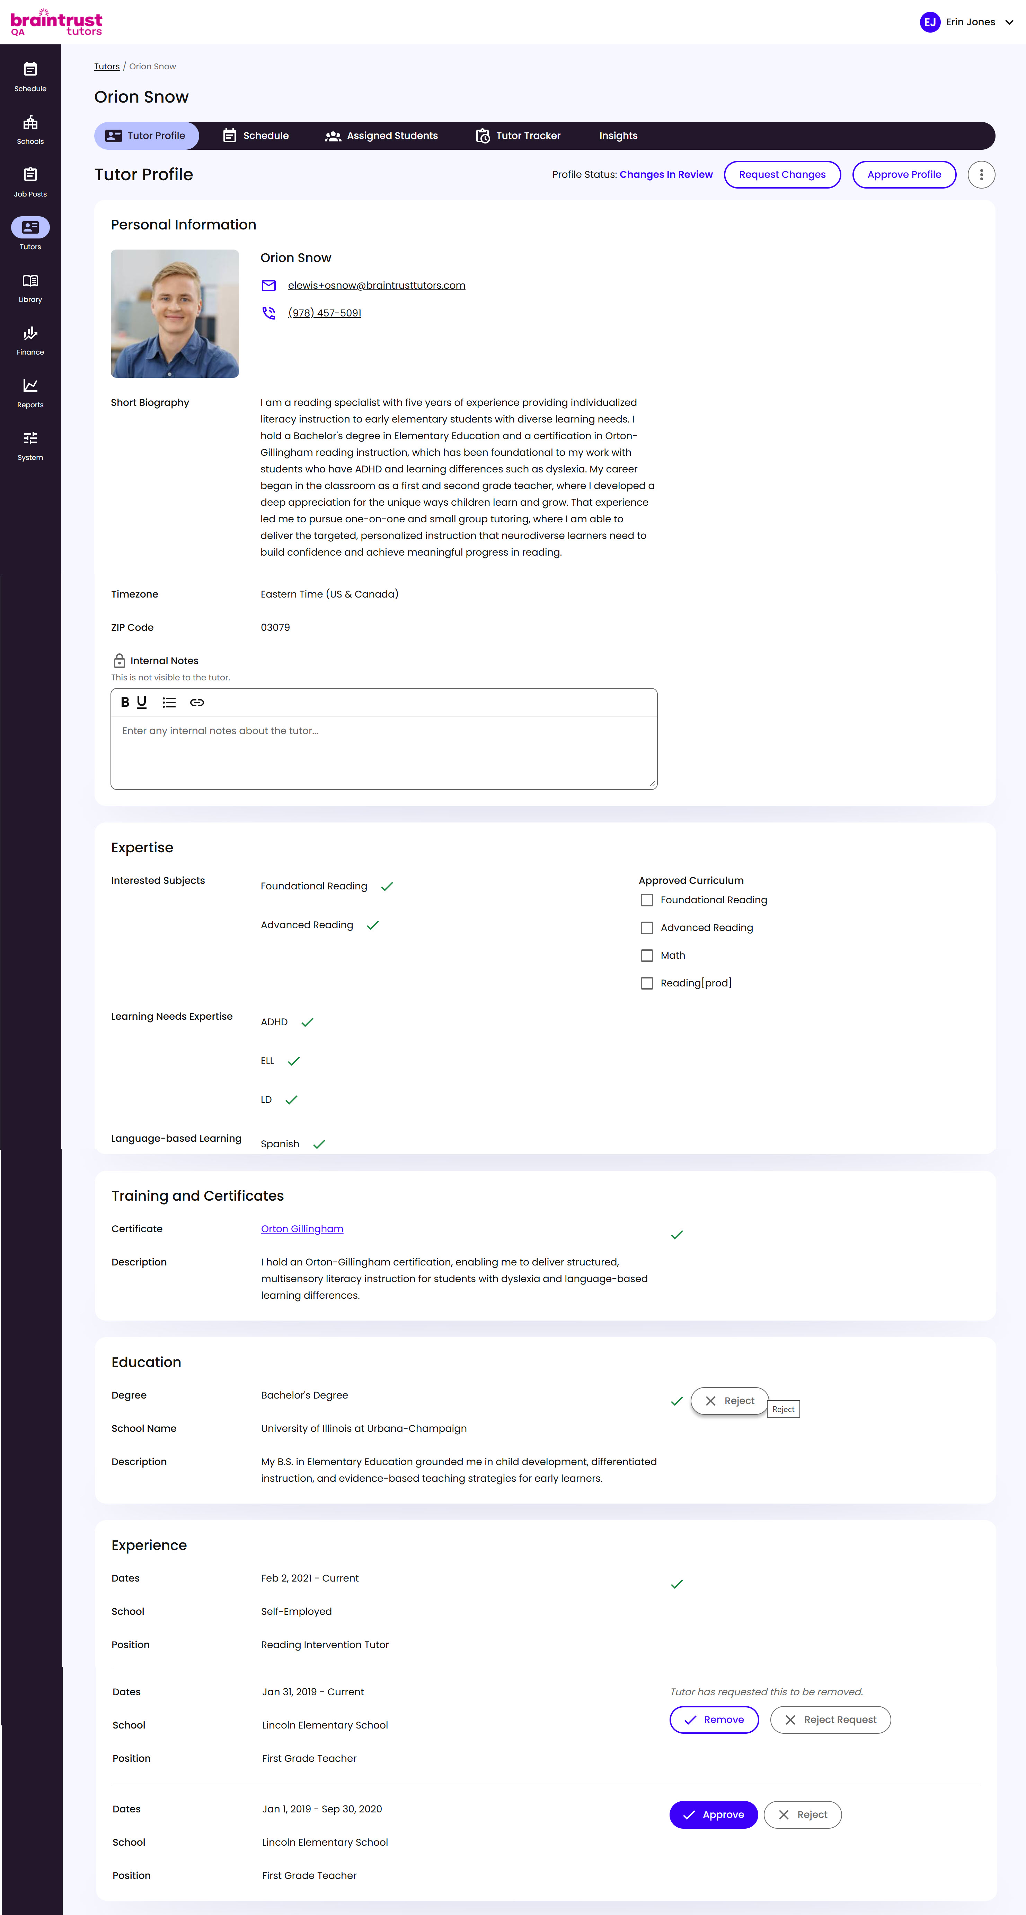Click the Changes In Review status text
This screenshot has width=1026, height=1915.
tap(666, 175)
